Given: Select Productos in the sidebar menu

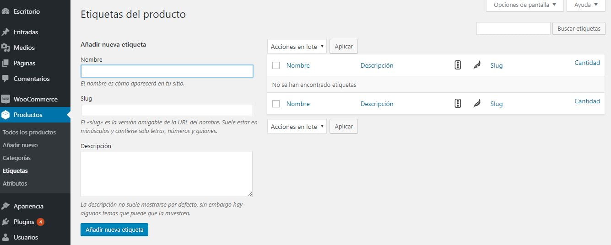Looking at the screenshot, I should click(x=28, y=115).
